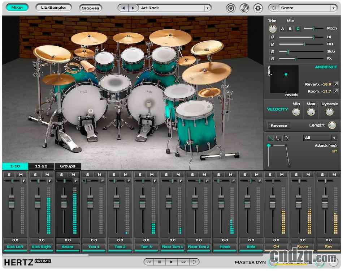Click the Reverse button
The width and height of the screenshot is (343, 271).
pyautogui.click(x=278, y=126)
